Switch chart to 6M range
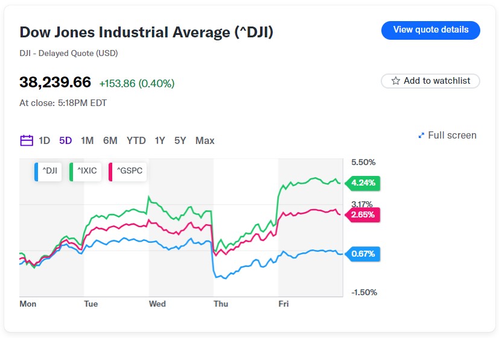The width and height of the screenshot is (499, 338). tap(110, 140)
